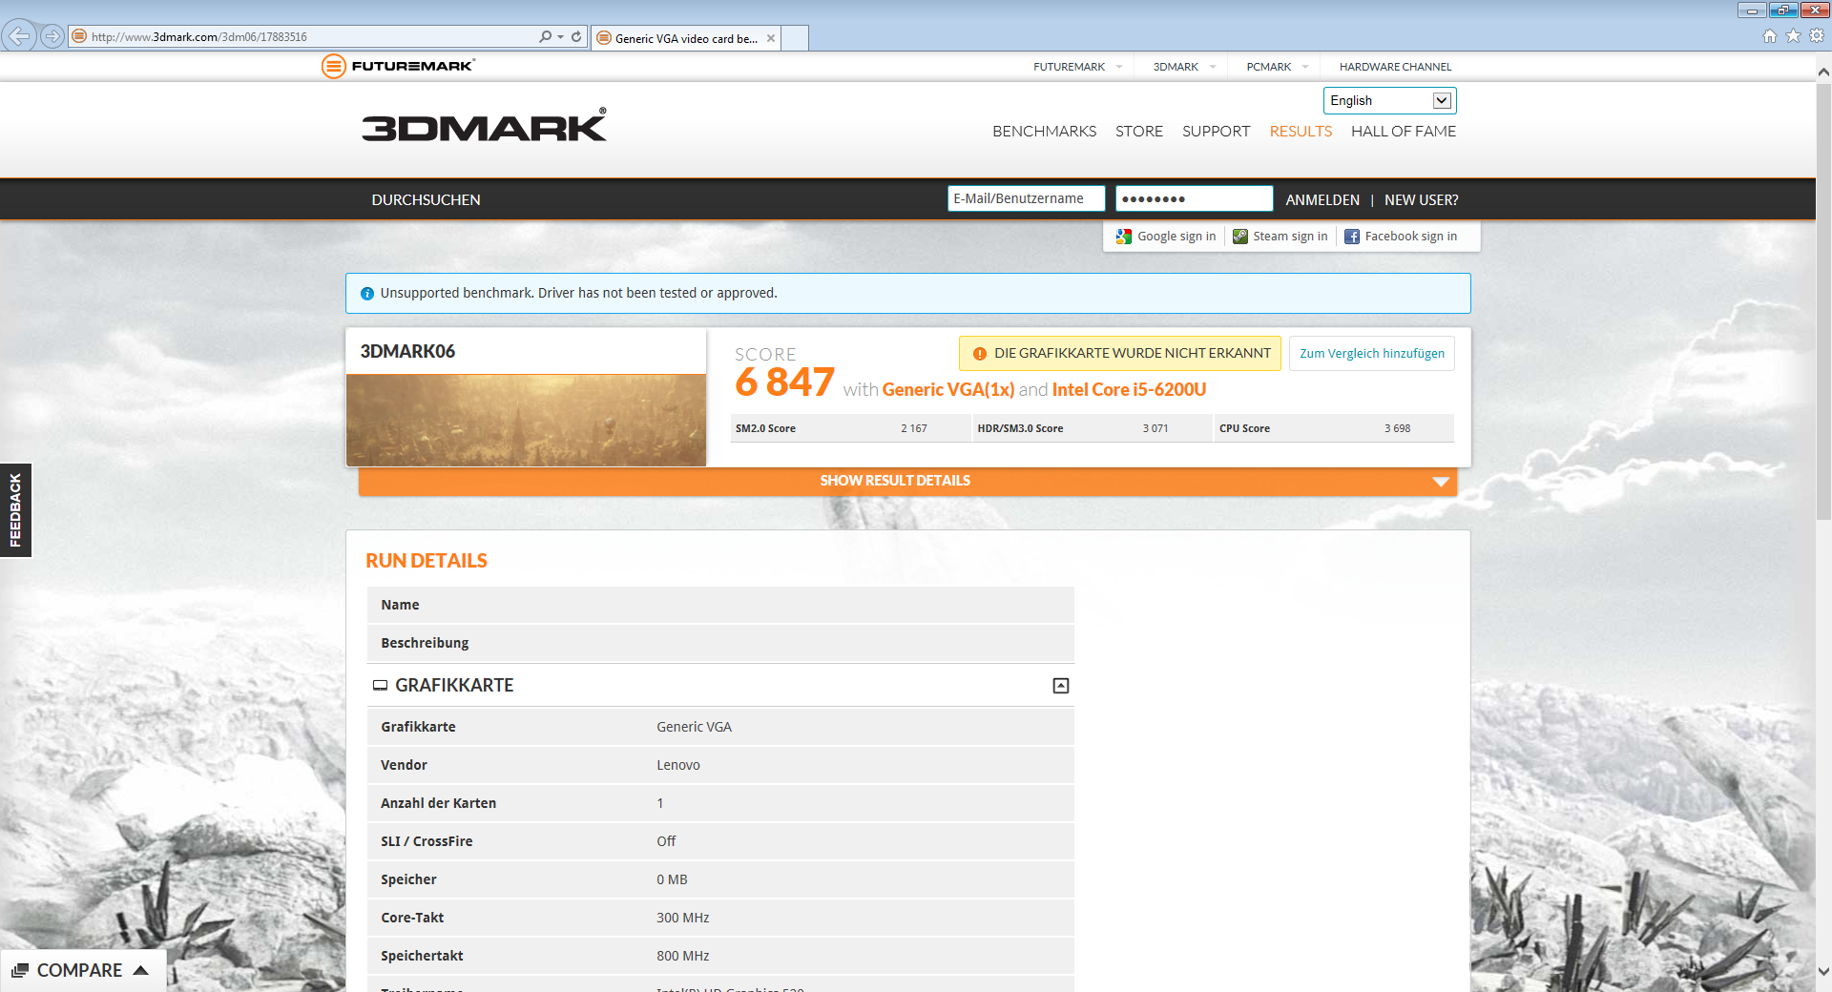This screenshot has height=992, width=1832.
Task: Click the Speichertakt value 800 MHz
Action: coord(682,956)
